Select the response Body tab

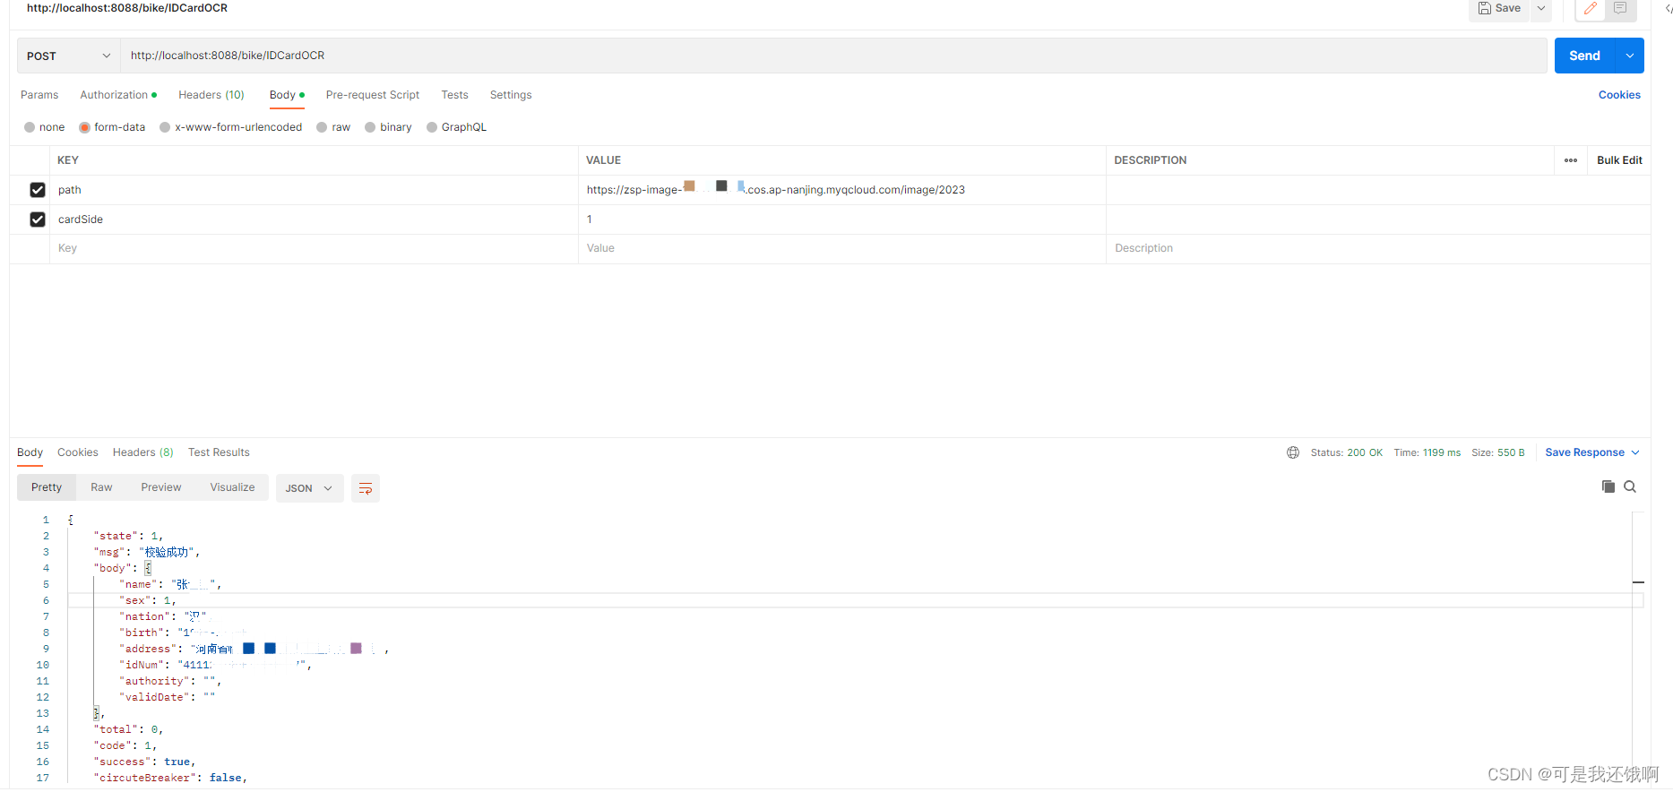tap(30, 452)
